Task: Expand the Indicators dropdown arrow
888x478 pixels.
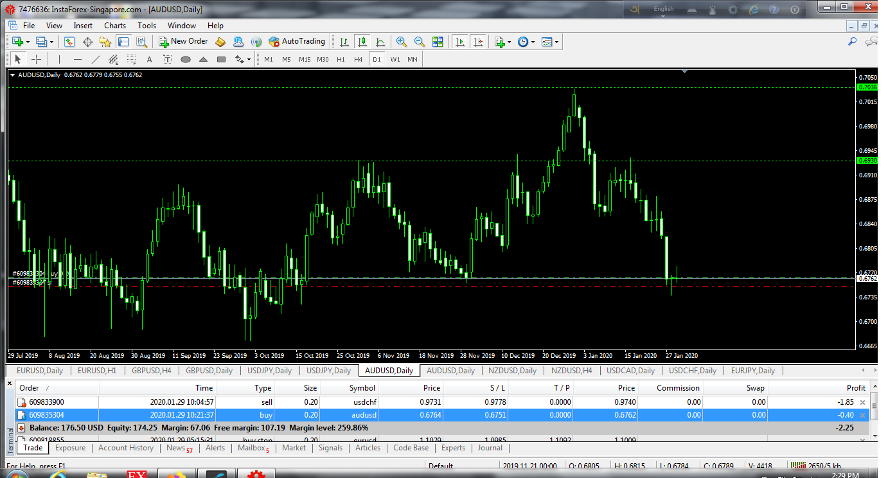Action: coord(509,42)
